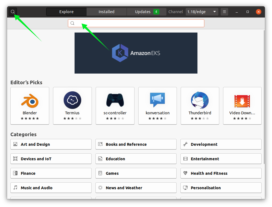Browse the Health and Fitness category
This screenshot has width=272, height=207.
[221, 173]
